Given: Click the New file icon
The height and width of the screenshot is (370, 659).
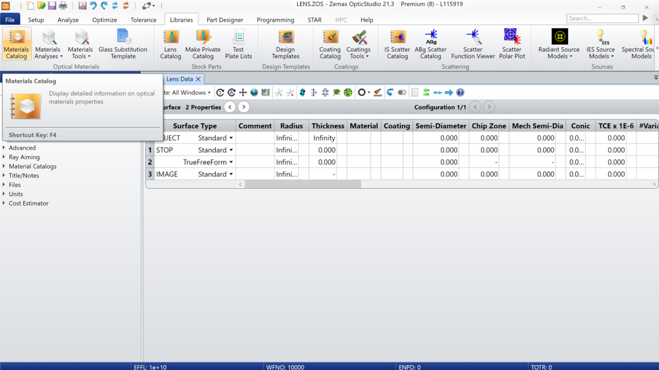Looking at the screenshot, I should (x=31, y=6).
